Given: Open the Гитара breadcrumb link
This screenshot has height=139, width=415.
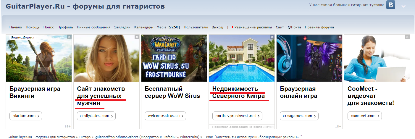Looking at the screenshot, I should [85, 137].
